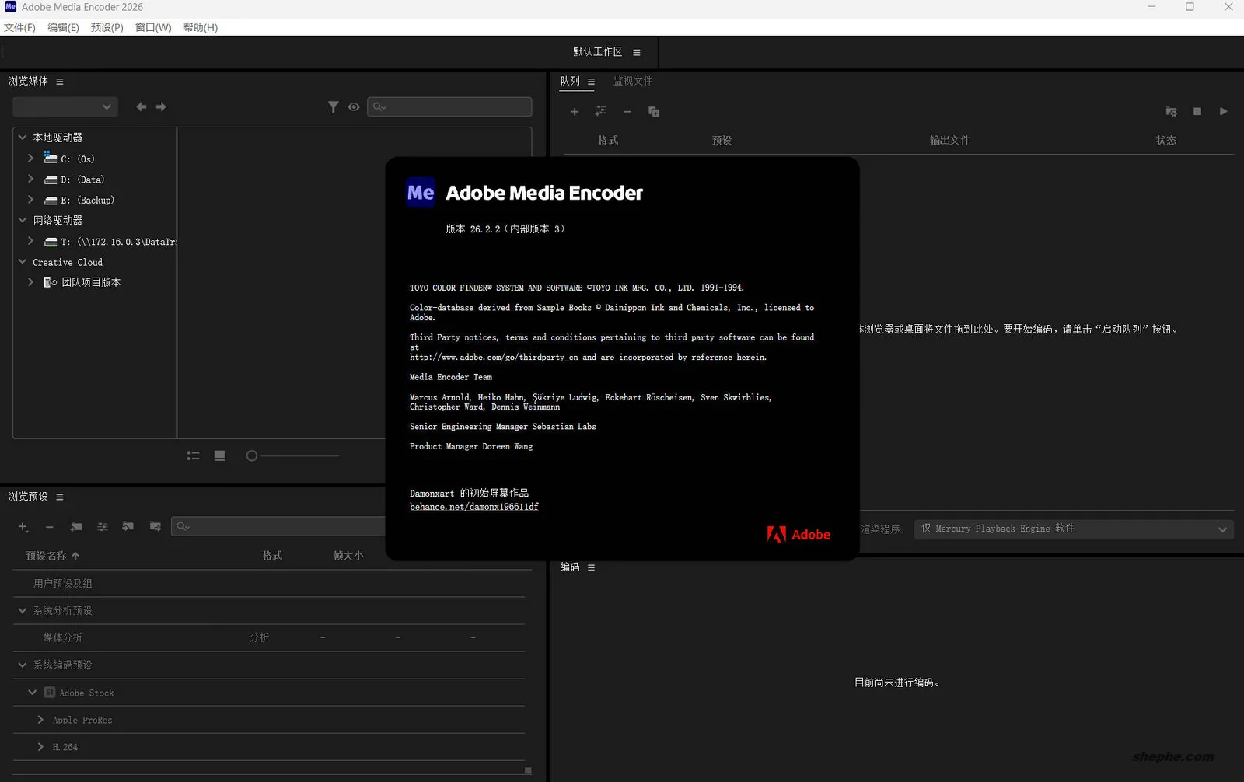Viewport: 1244px width, 782px height.
Task: Click the thumbnail size zoom slider handle
Action: 252,456
